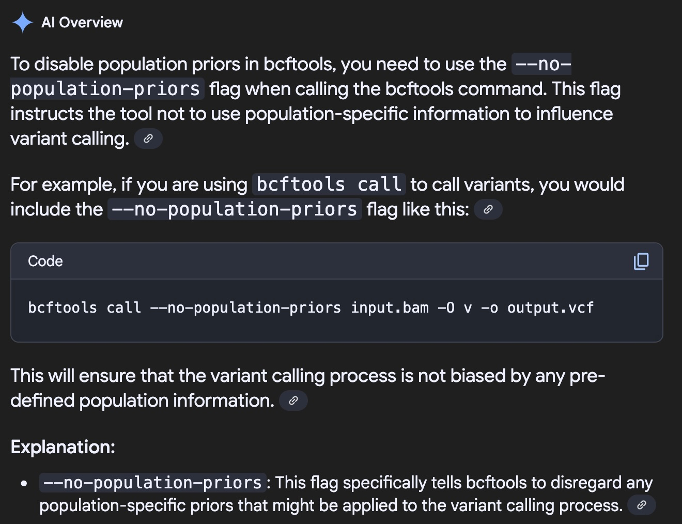Open source link after 'flag like this:'
This screenshot has height=524, width=682.
(x=488, y=209)
